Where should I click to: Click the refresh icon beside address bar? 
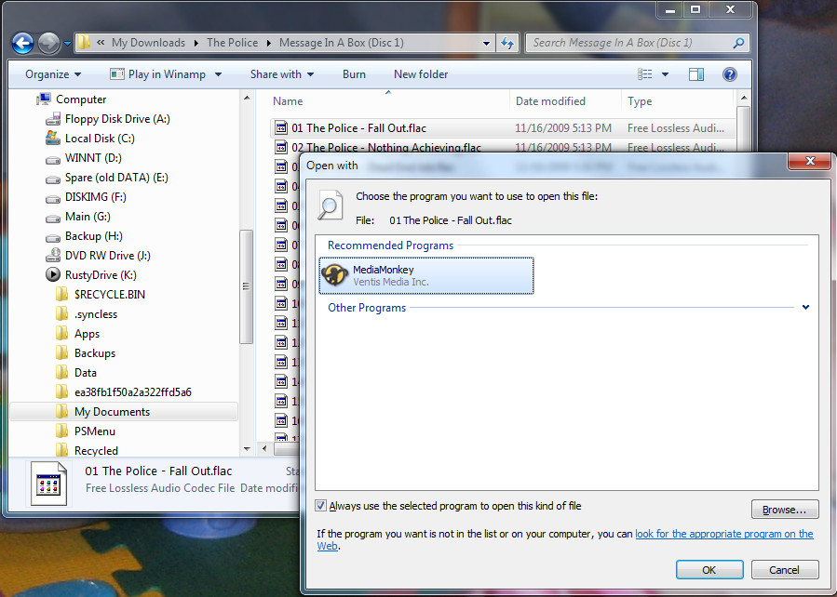point(507,43)
